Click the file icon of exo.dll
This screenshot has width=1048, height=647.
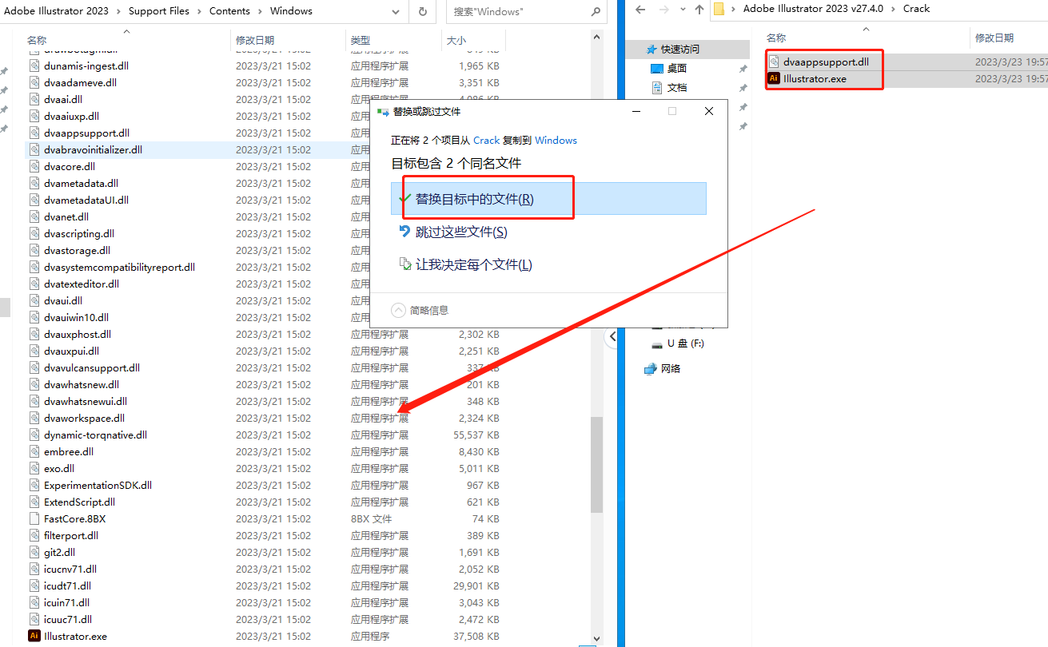[x=34, y=468]
